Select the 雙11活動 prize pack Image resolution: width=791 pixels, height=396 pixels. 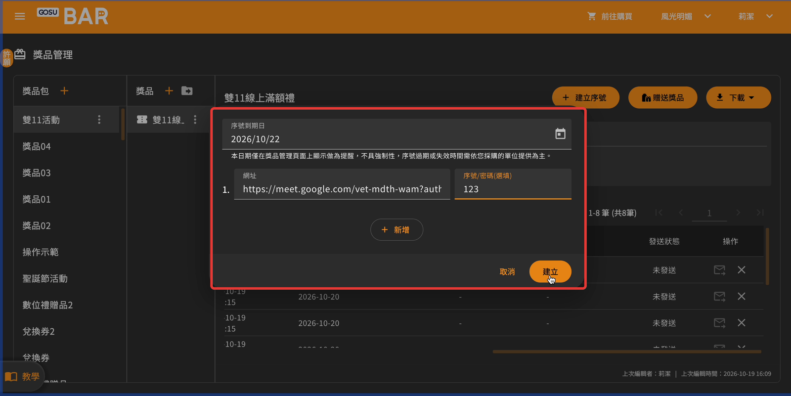click(67, 120)
